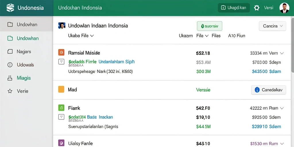This screenshot has height=147, width=294.
Task: Expand the 33334 m Vern dropdown
Action: [x=267, y=53]
